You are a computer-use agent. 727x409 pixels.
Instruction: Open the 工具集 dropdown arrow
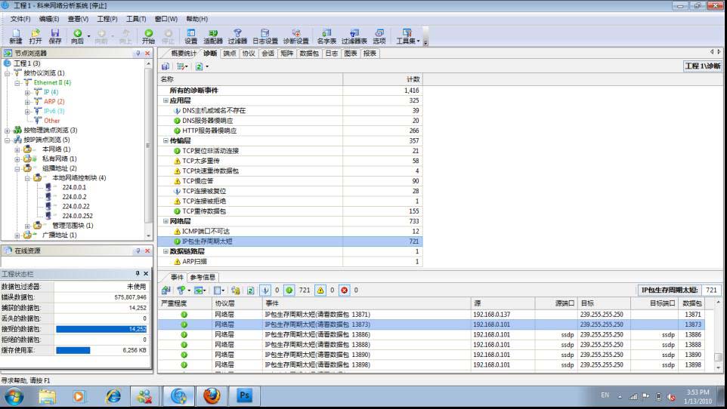pyautogui.click(x=418, y=41)
